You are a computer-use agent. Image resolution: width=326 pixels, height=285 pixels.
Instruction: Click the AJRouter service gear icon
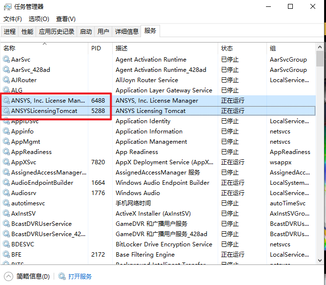click(x=6, y=80)
